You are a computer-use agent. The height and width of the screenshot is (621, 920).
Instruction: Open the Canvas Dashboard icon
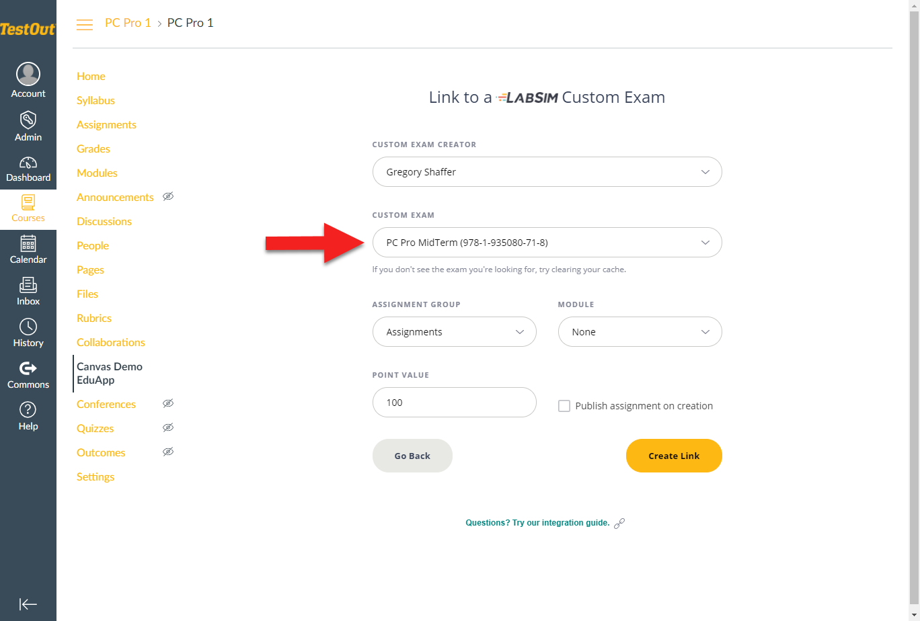click(x=28, y=165)
